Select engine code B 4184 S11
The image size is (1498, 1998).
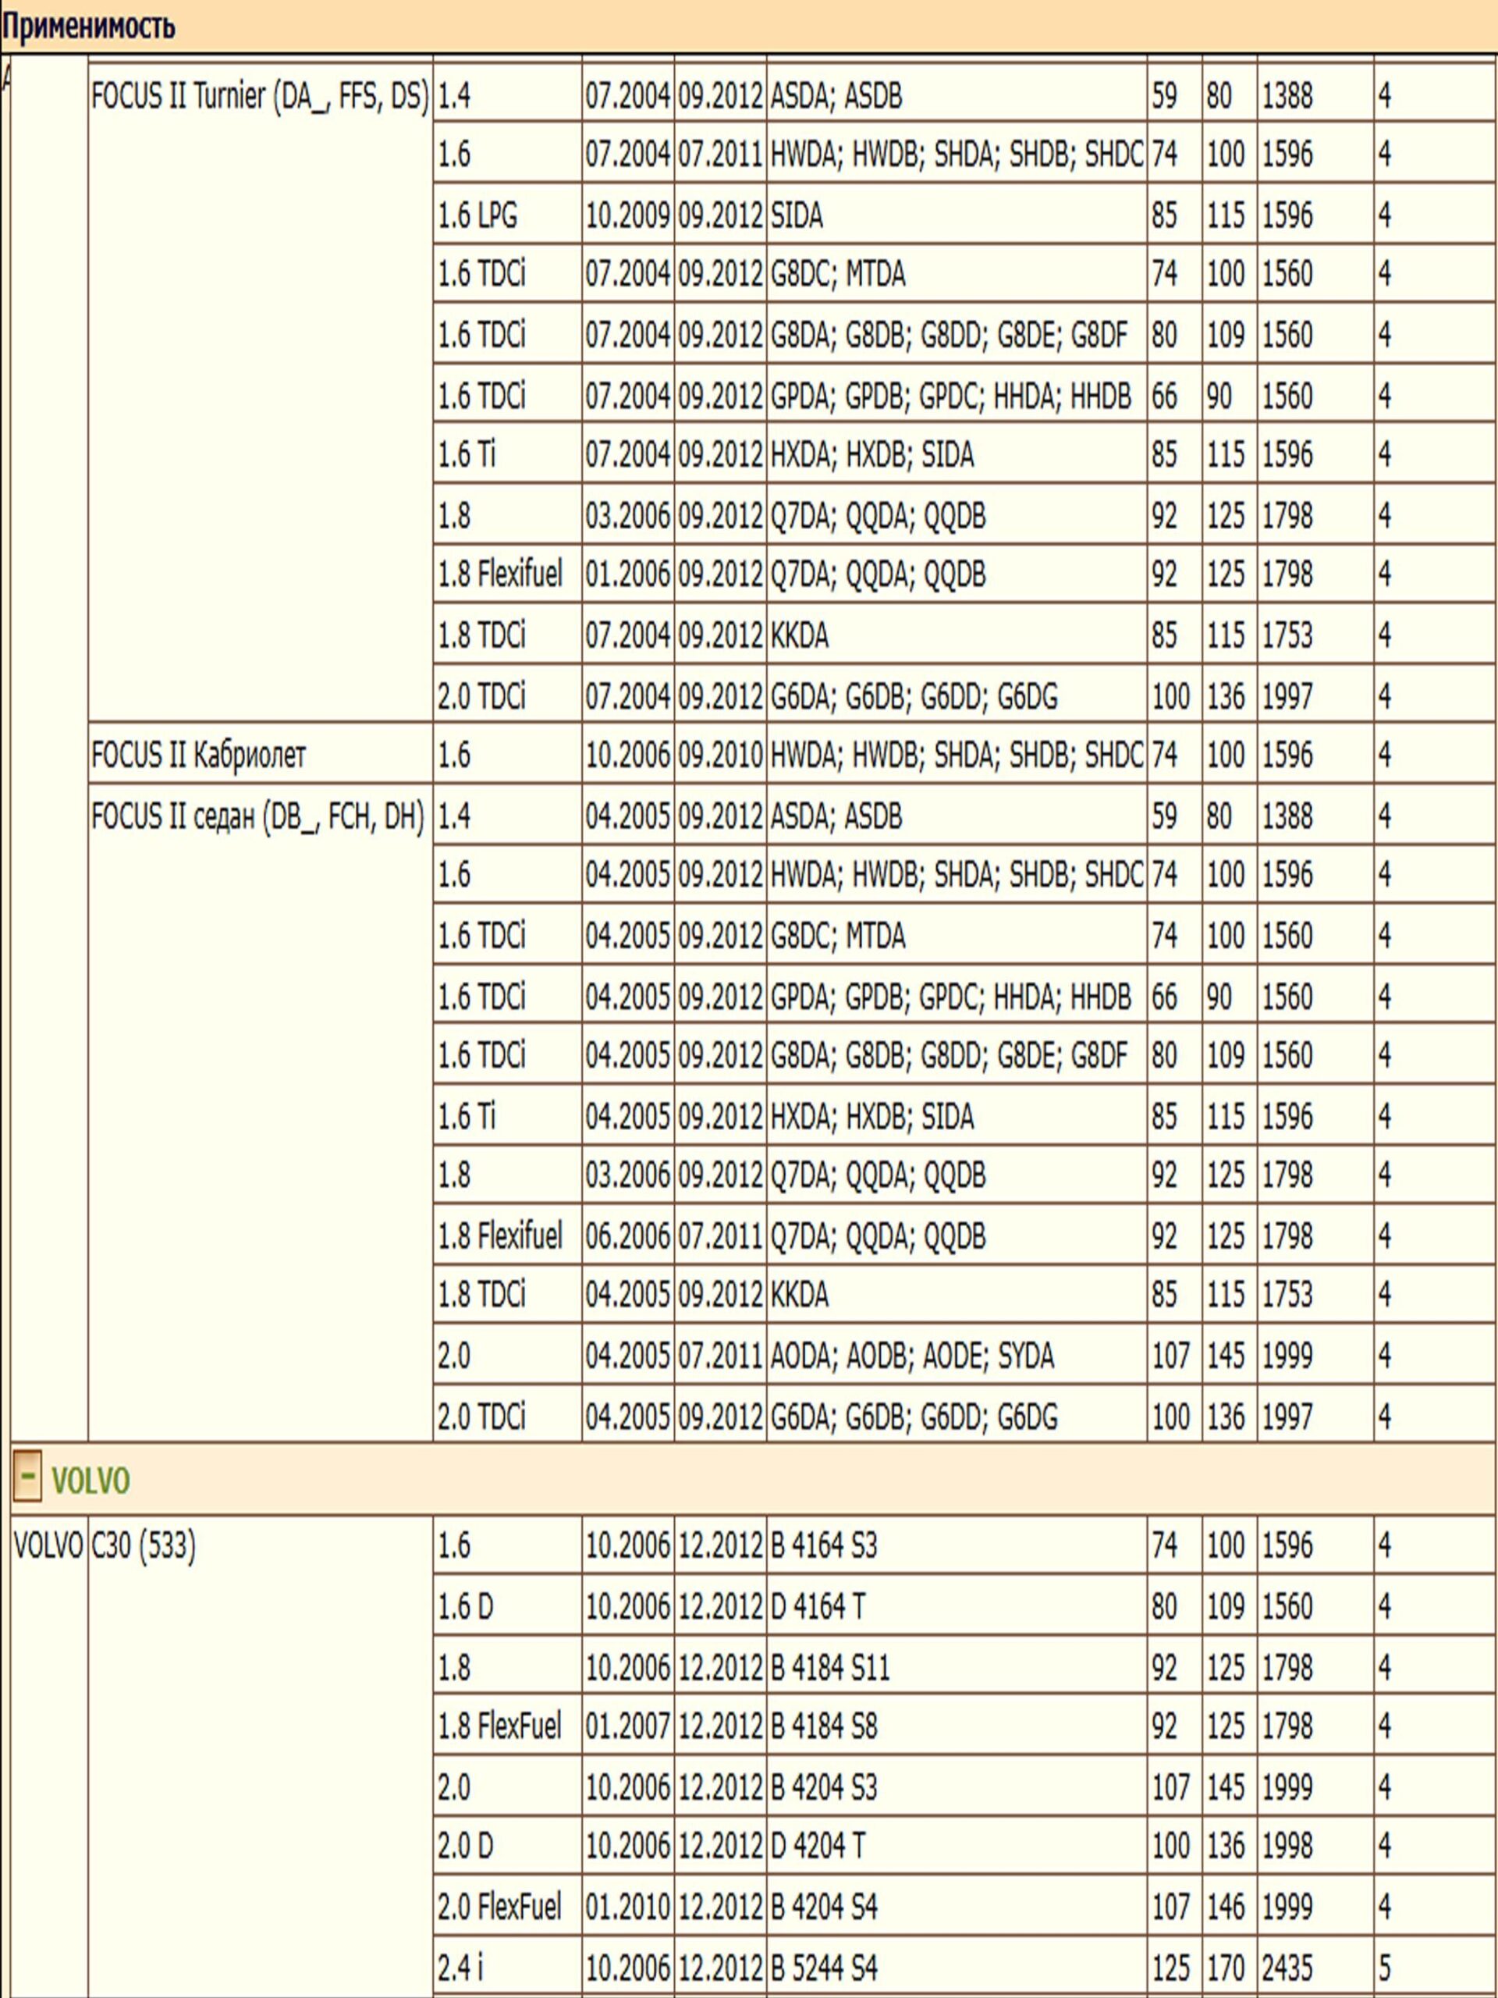[830, 1666]
